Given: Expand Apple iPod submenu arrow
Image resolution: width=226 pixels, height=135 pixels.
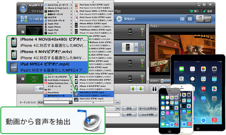Looking at the screenshot, I should [x=71, y=24].
